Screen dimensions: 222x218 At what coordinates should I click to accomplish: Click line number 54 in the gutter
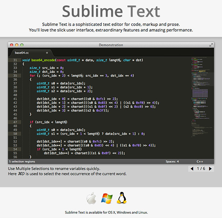coord(15,149)
